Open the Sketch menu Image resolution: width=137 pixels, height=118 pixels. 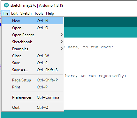[x=26, y=13]
